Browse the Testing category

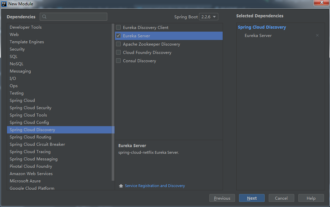(16, 93)
